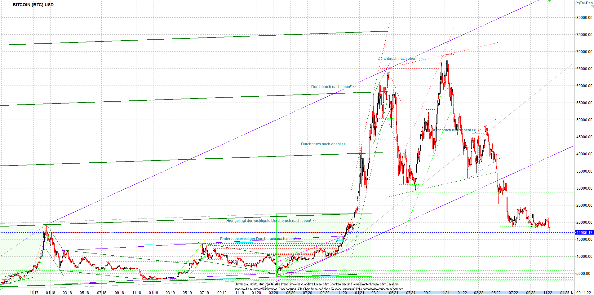The width and height of the screenshot is (594, 295).
Task: Click the 07.19 date on the time axis
Action: 204,293
